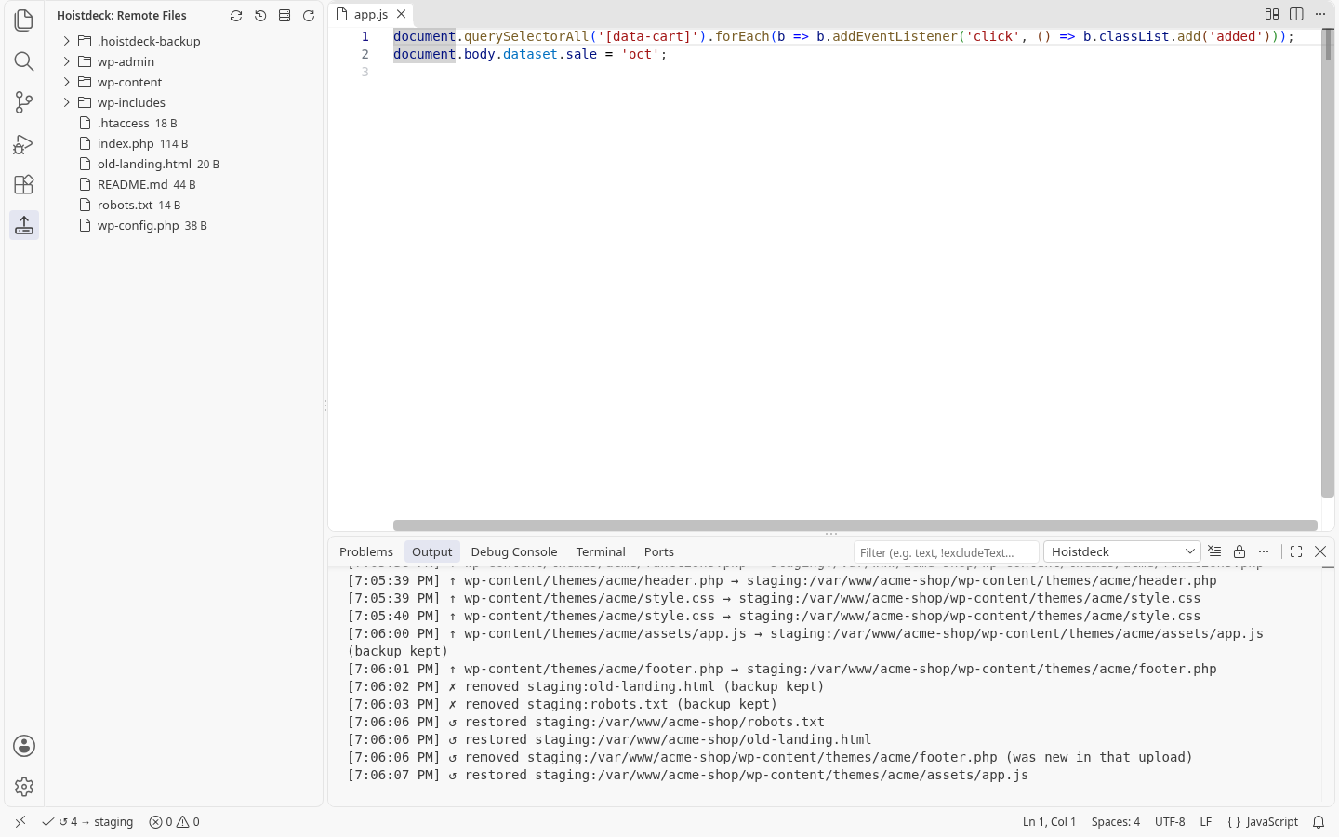1339x837 pixels.
Task: Show errors and warnings from status bar
Action: (175, 822)
